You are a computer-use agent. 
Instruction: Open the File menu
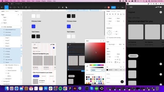pos(11,1)
